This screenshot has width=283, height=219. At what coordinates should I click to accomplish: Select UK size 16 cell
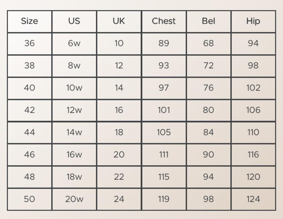pyautogui.click(x=119, y=110)
